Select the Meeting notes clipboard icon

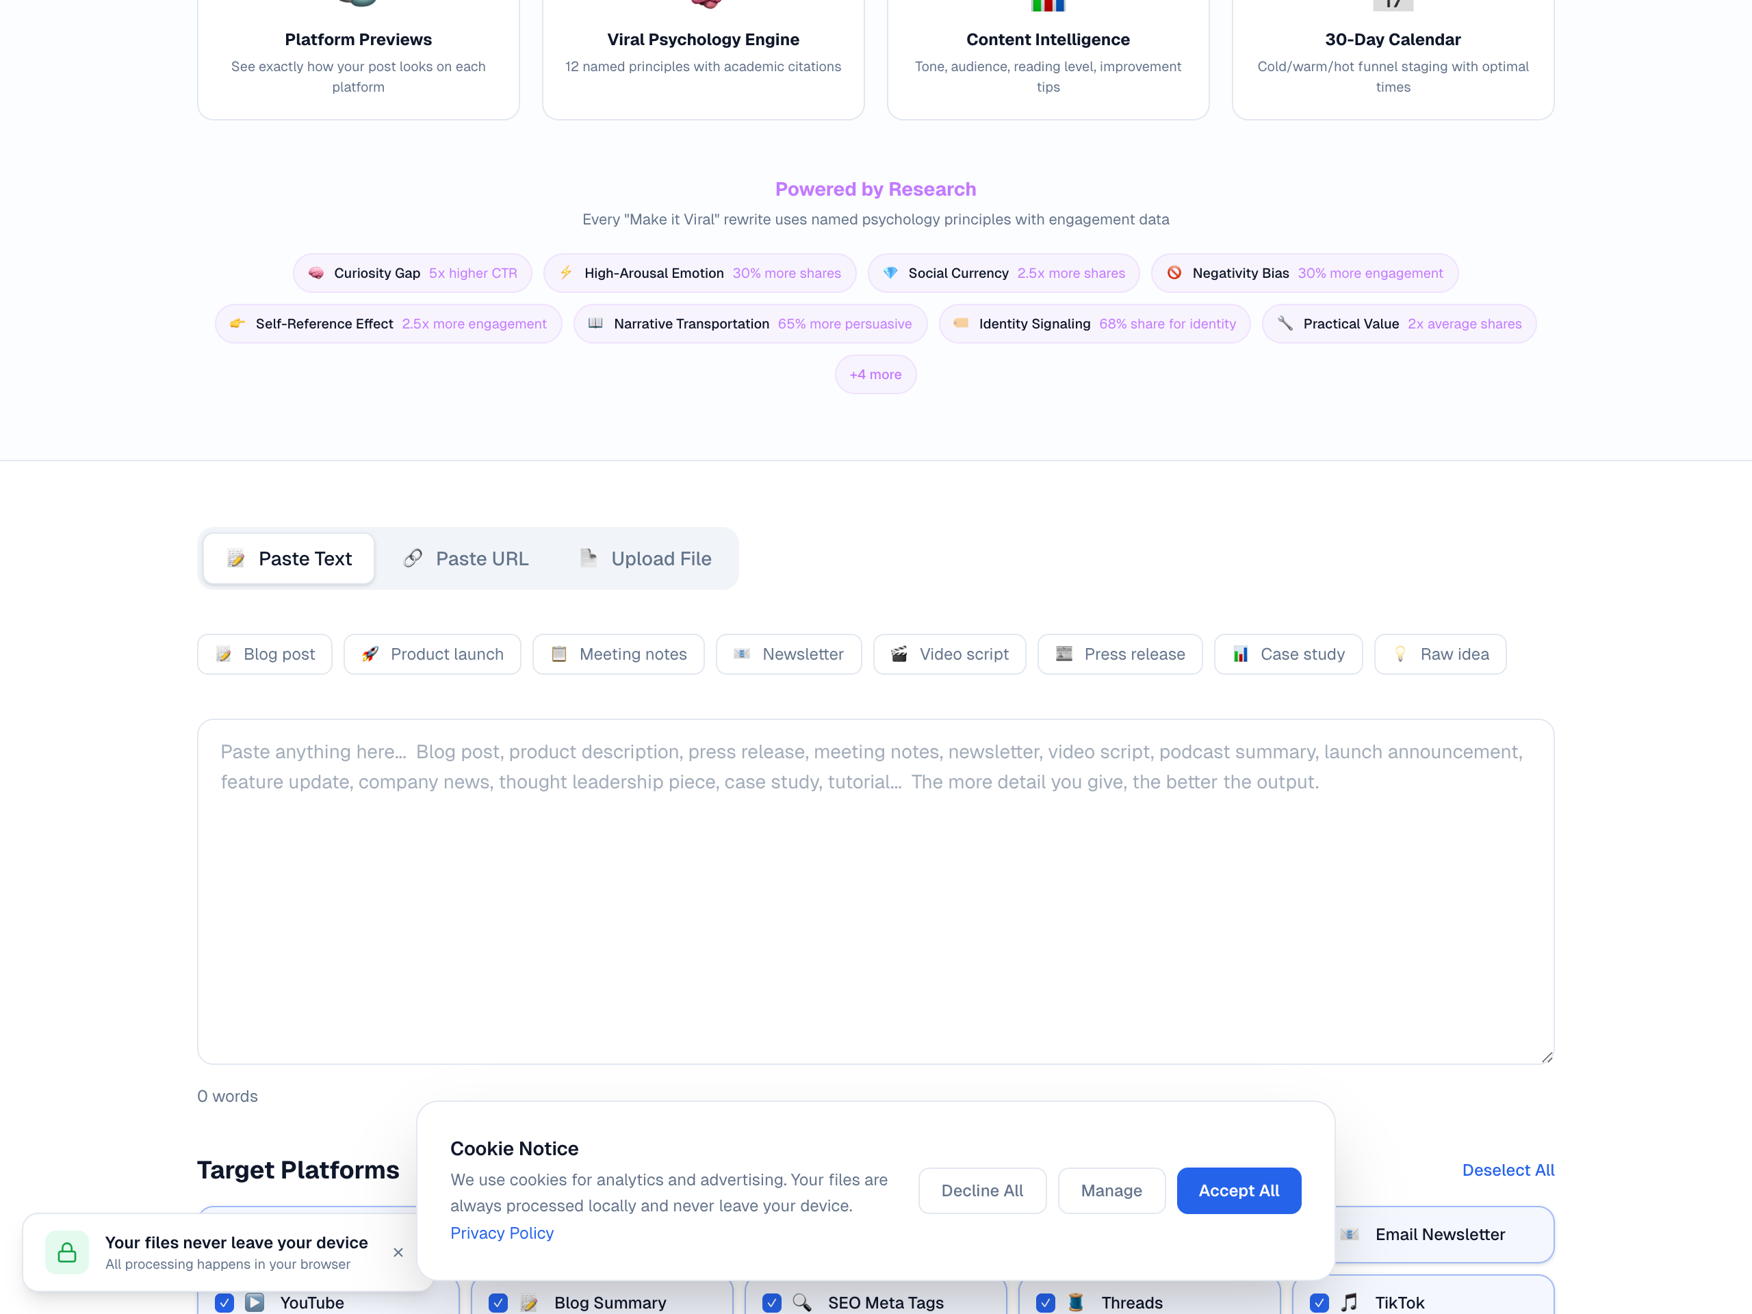(x=559, y=654)
